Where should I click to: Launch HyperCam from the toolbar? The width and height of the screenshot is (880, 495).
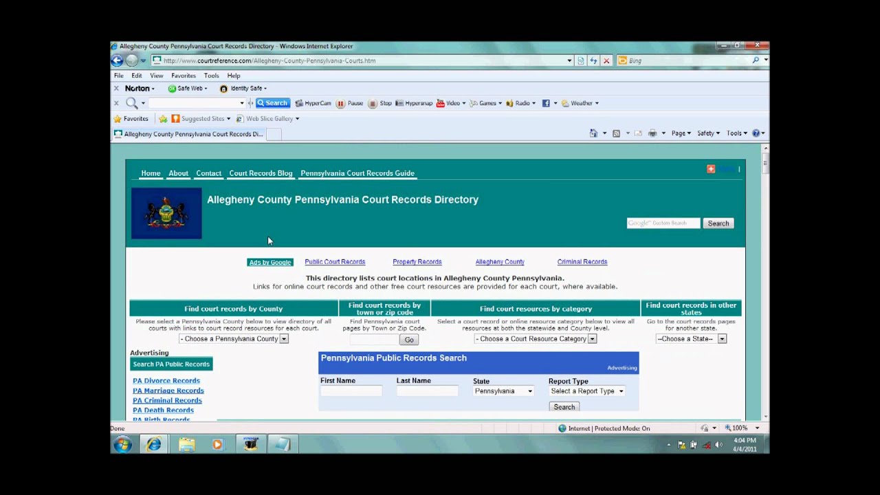[313, 103]
